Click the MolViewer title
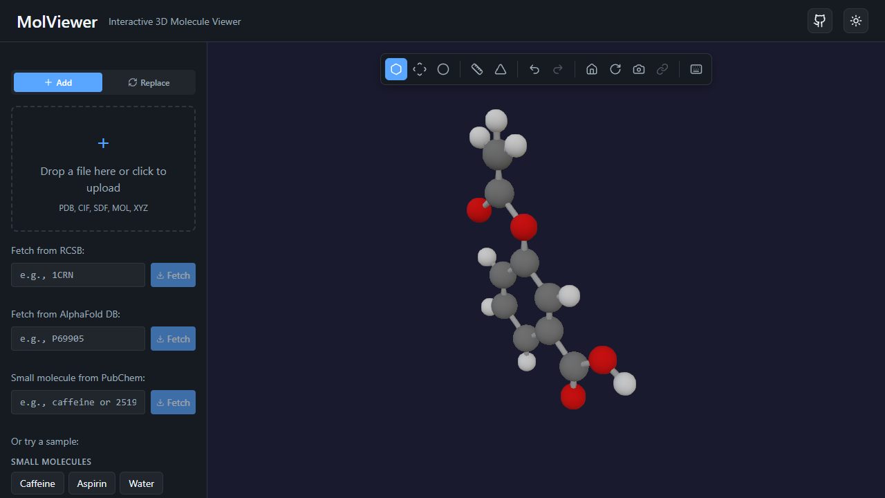Image resolution: width=885 pixels, height=498 pixels. coord(57,21)
